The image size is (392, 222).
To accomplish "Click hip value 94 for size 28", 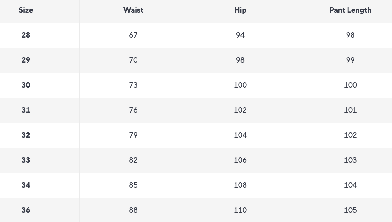I will click(240, 35).
